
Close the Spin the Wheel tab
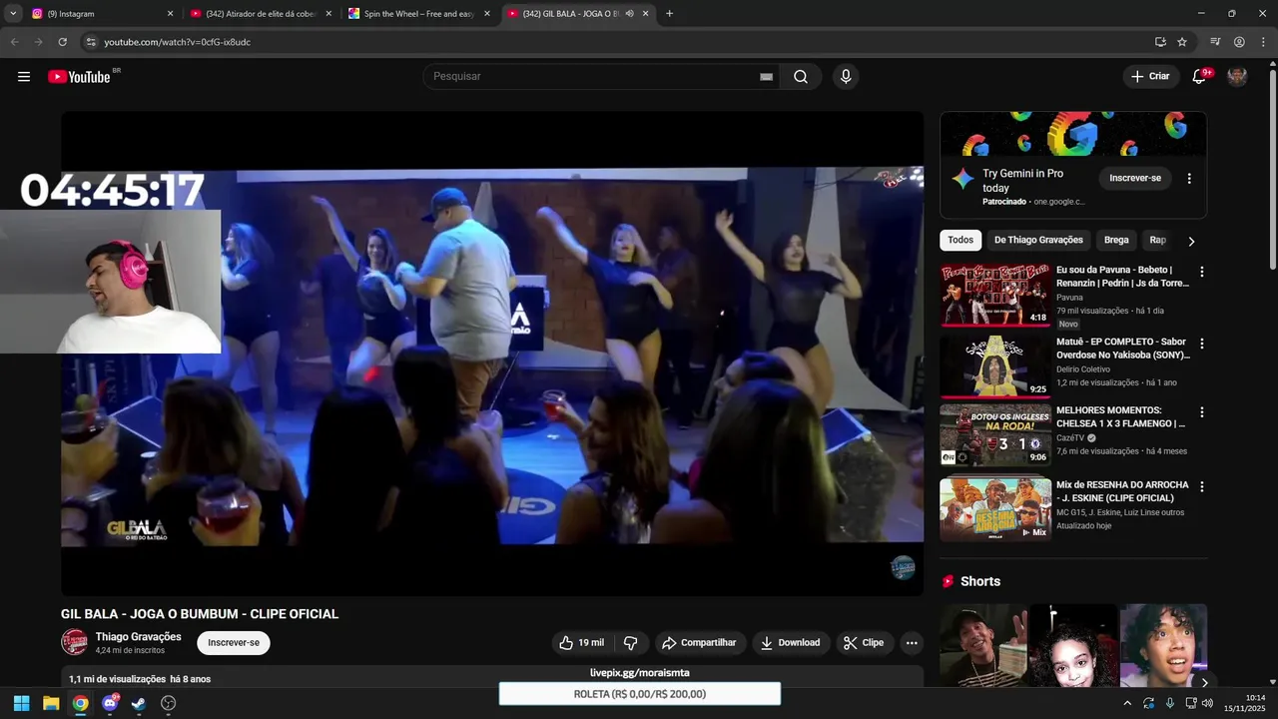(x=487, y=14)
